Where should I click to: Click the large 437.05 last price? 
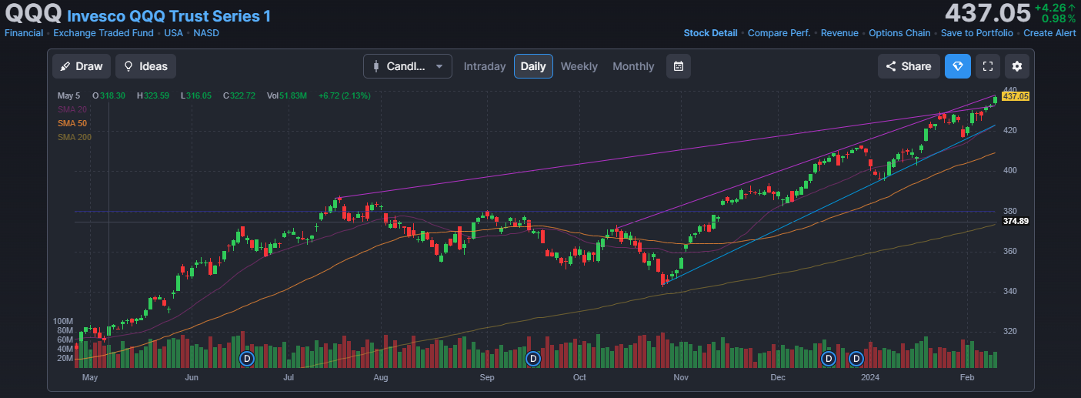[x=988, y=13]
